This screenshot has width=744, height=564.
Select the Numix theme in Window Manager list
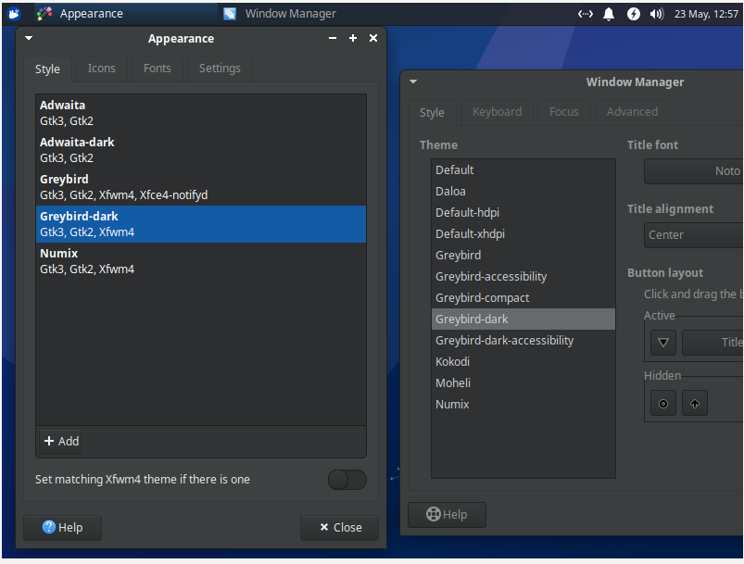453,404
